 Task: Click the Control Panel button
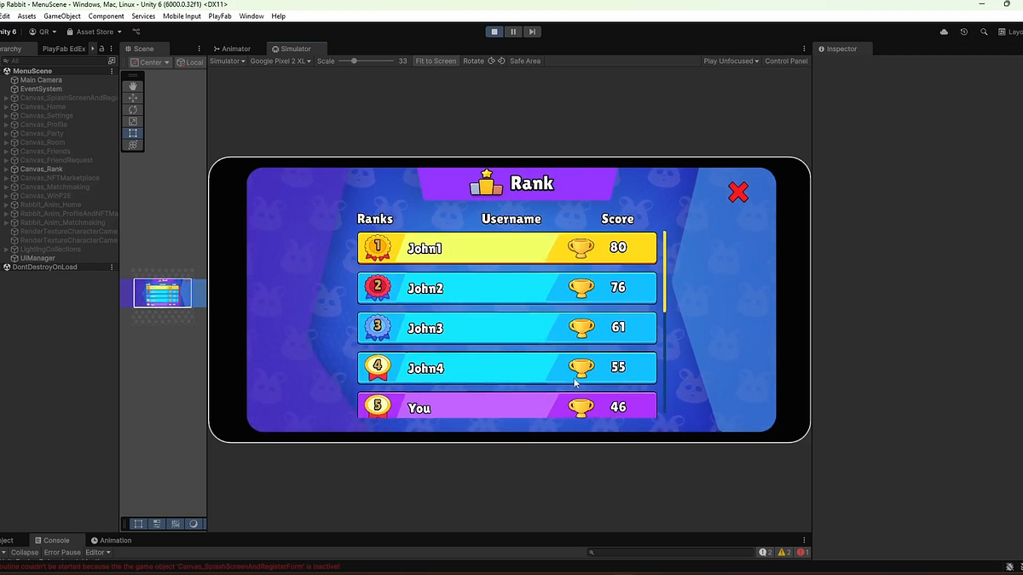pos(786,60)
